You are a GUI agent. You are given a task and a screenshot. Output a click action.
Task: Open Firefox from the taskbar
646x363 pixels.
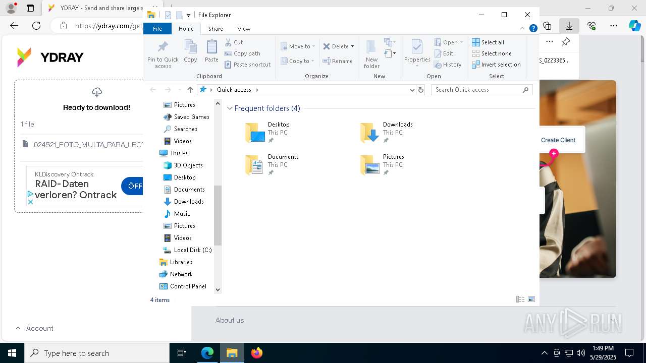(x=257, y=353)
